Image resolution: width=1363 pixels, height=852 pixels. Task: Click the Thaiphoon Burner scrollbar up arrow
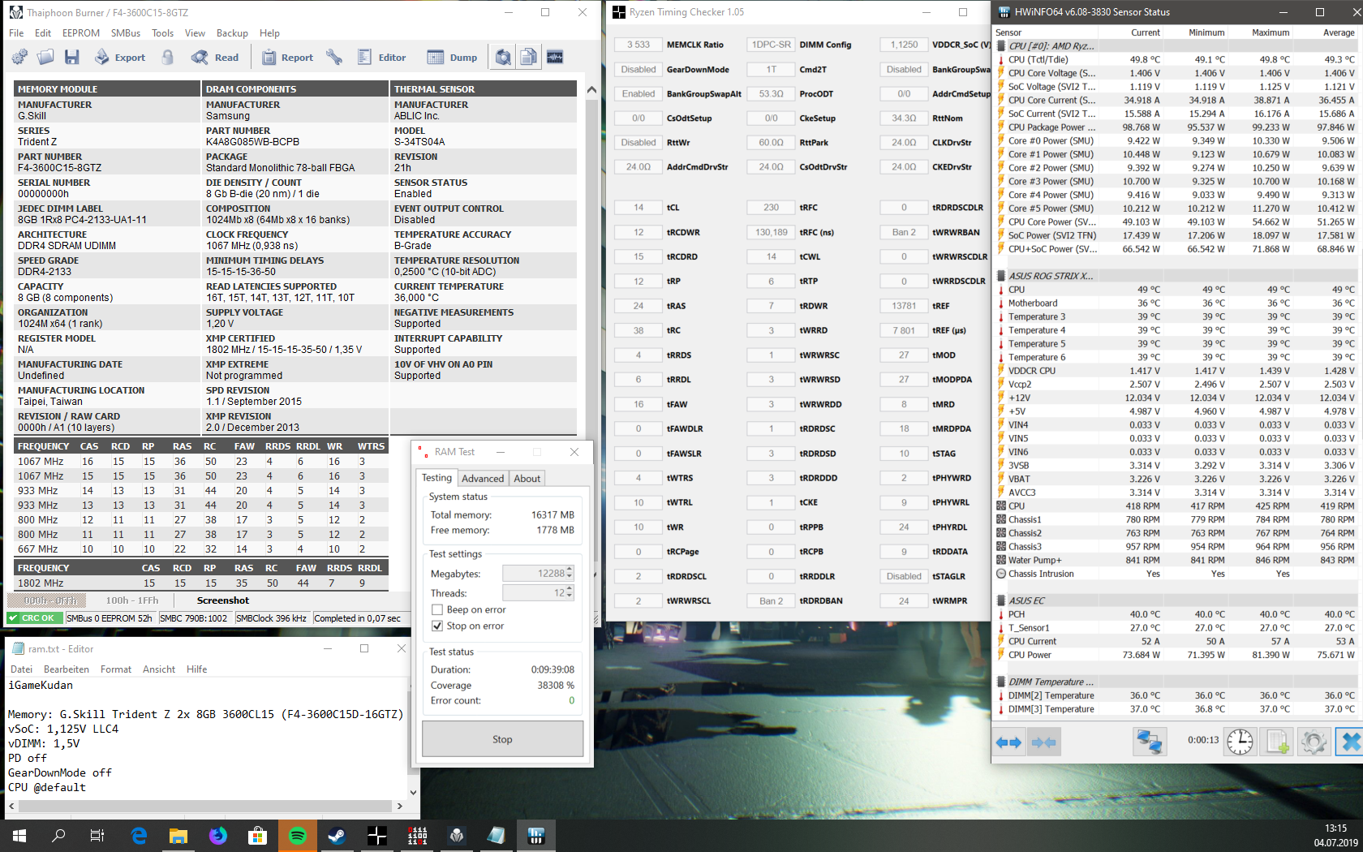(591, 90)
